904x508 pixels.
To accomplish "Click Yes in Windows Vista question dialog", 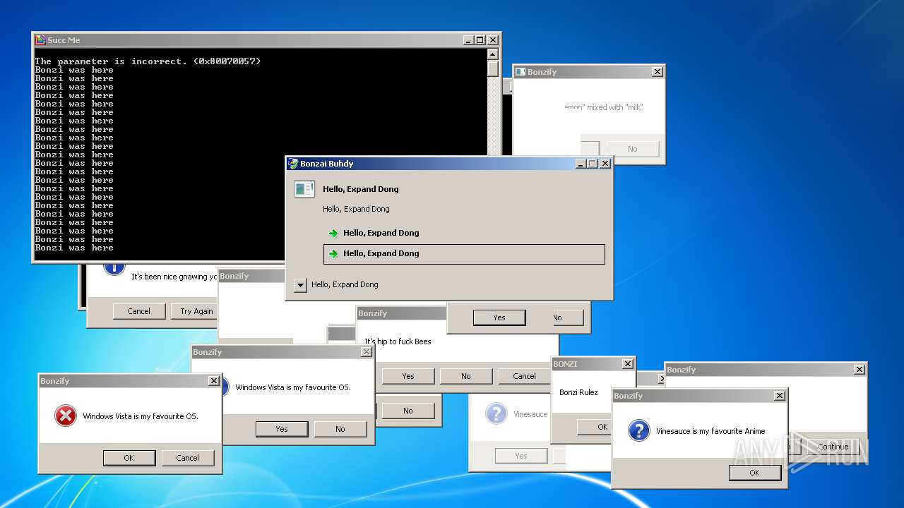I will coord(282,429).
